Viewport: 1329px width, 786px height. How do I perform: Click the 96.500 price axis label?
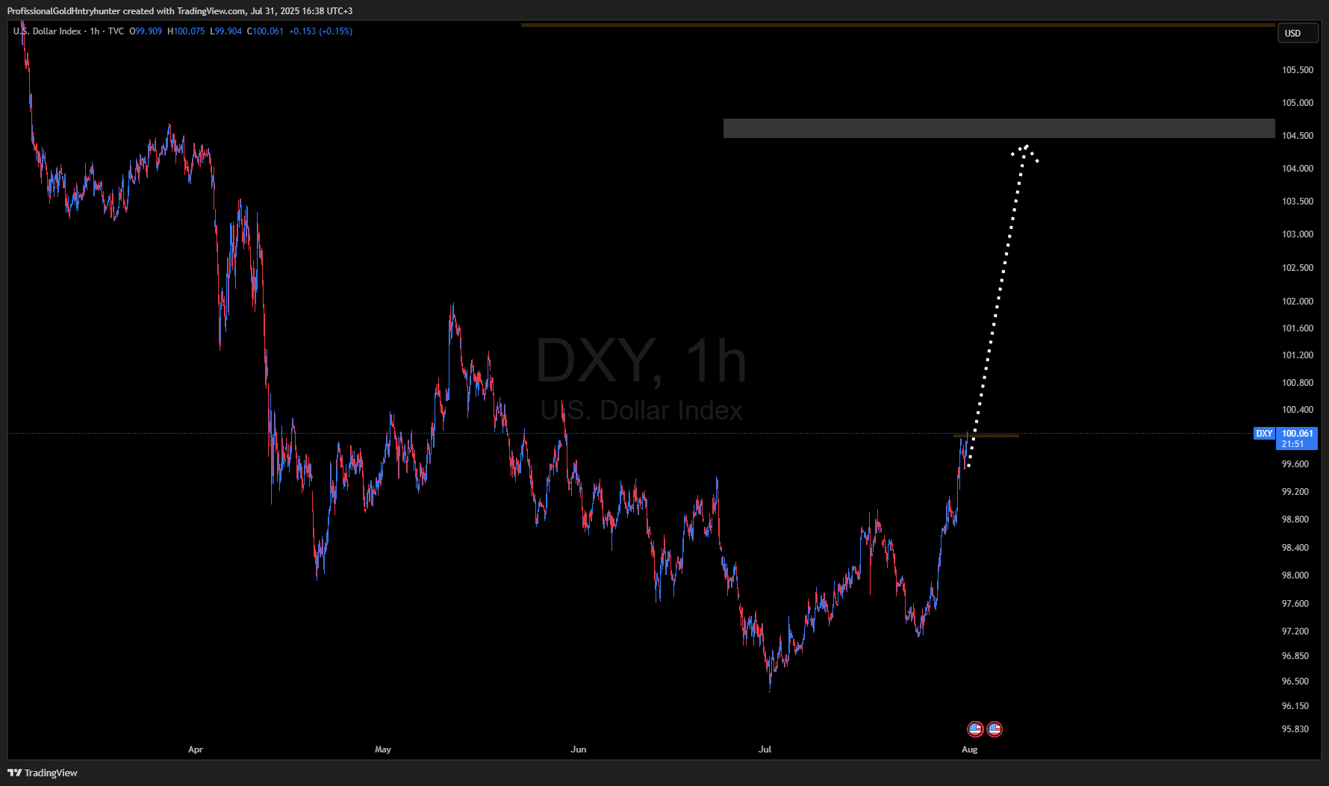1295,681
